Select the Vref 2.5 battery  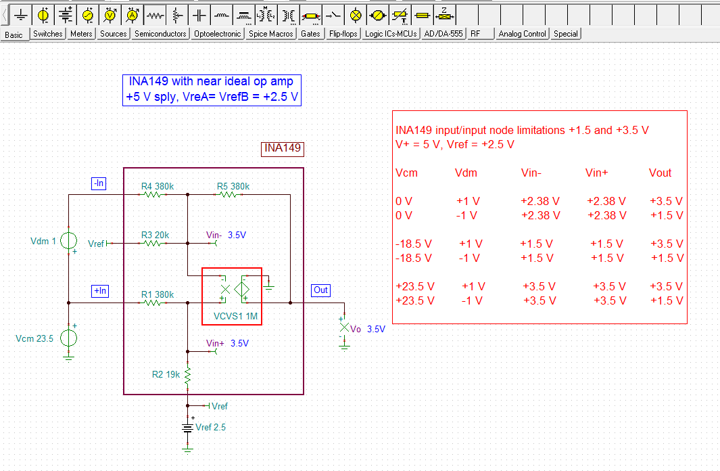[x=187, y=428]
